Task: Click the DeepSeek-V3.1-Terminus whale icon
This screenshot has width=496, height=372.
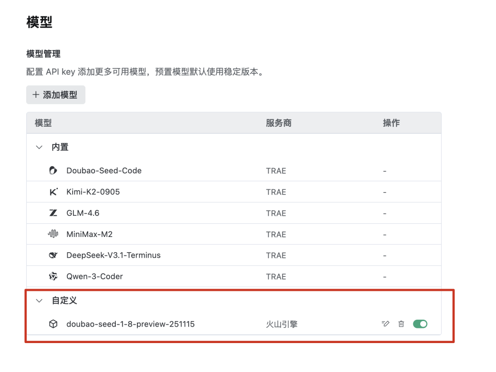Action: click(53, 255)
